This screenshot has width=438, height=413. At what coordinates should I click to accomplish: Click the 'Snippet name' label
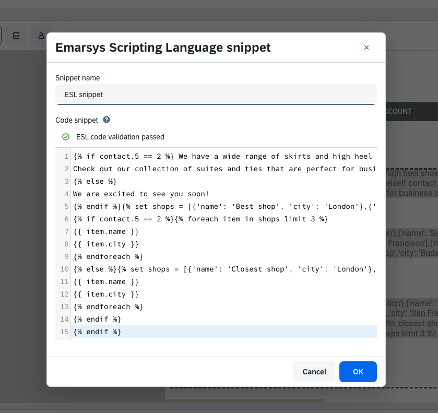[x=78, y=78]
